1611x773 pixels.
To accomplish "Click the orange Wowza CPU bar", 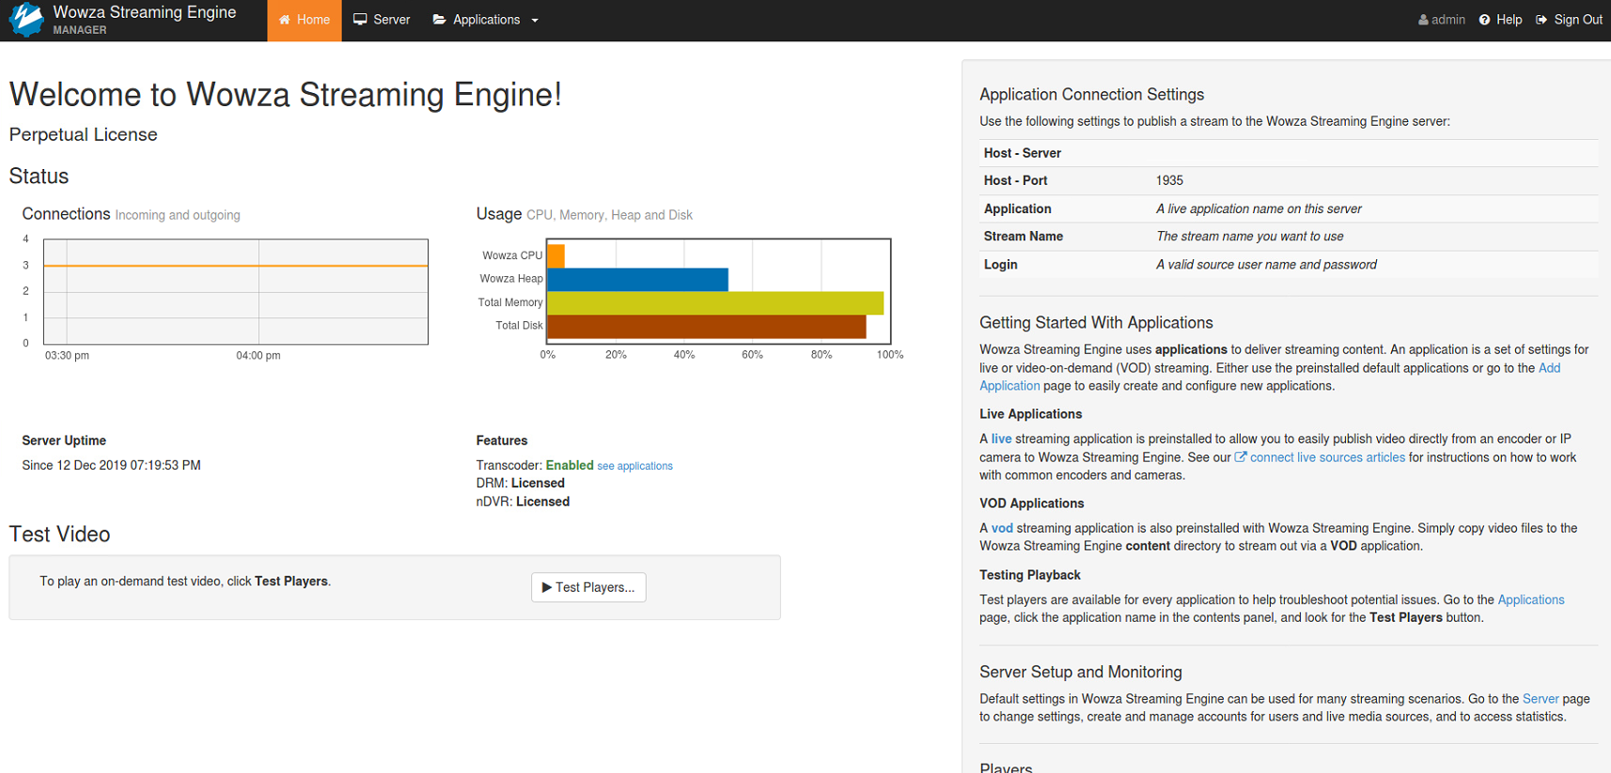I will click(x=555, y=255).
